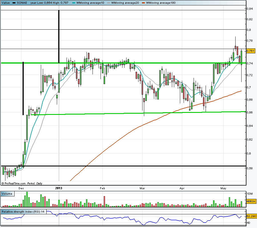The width and height of the screenshot is (257, 228).
Task: Click the Relative strength index (RSI) 14 label
Action: click(x=23, y=212)
